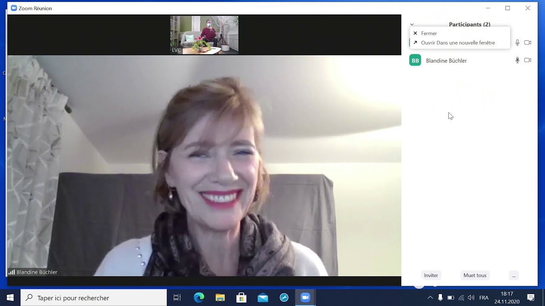Click the Blandine Büchler video name label
The height and width of the screenshot is (306, 545).
pyautogui.click(x=37, y=272)
